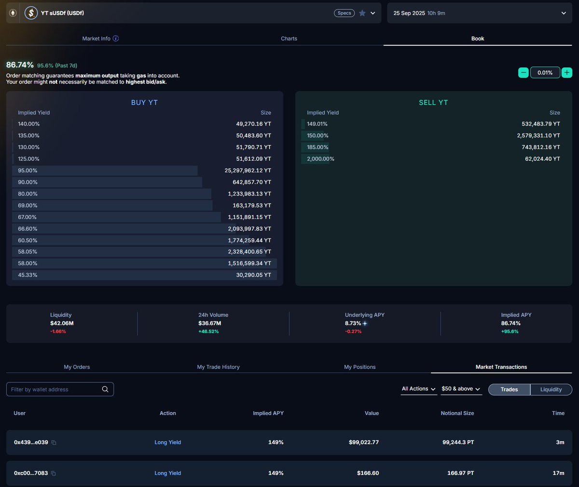
Task: Expand the market selector chevron
Action: coord(373,13)
